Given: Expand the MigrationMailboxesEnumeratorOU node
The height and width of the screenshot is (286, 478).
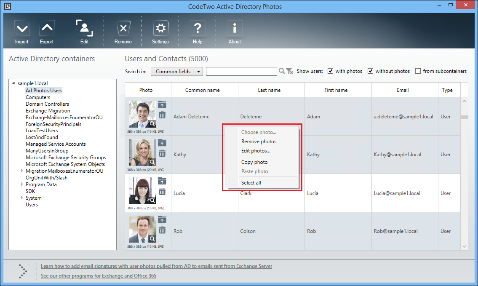Looking at the screenshot, I should tap(22, 171).
